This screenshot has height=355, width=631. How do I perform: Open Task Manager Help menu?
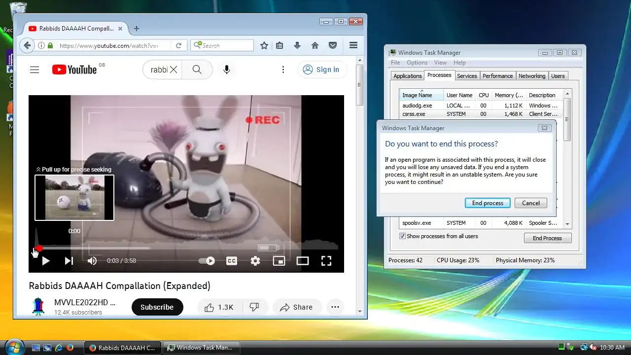(x=459, y=63)
